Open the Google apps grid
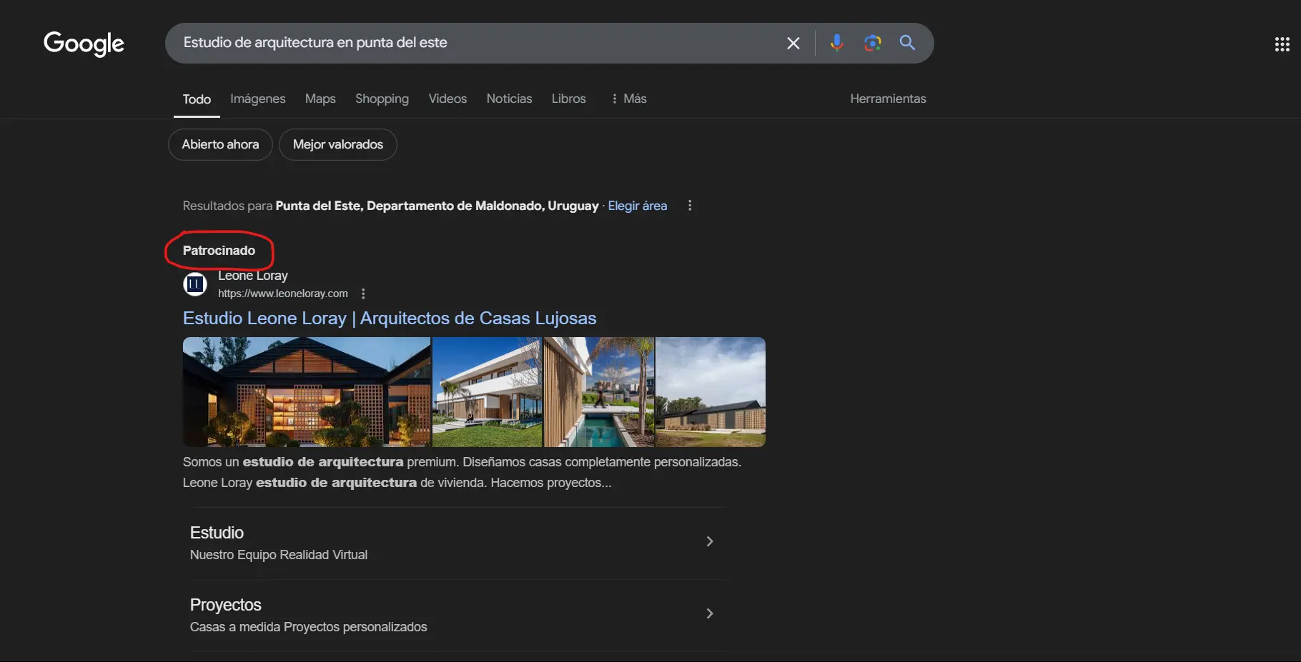The image size is (1301, 662). pos(1282,44)
